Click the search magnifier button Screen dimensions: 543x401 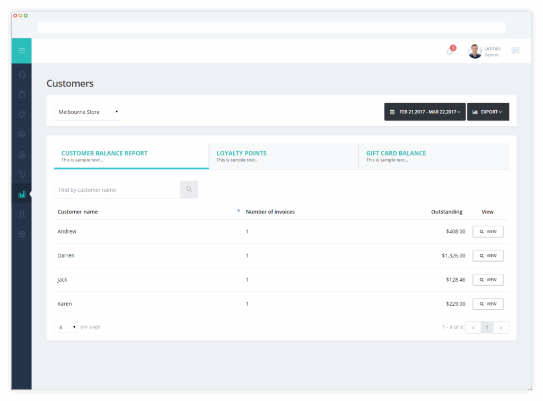pyautogui.click(x=189, y=190)
